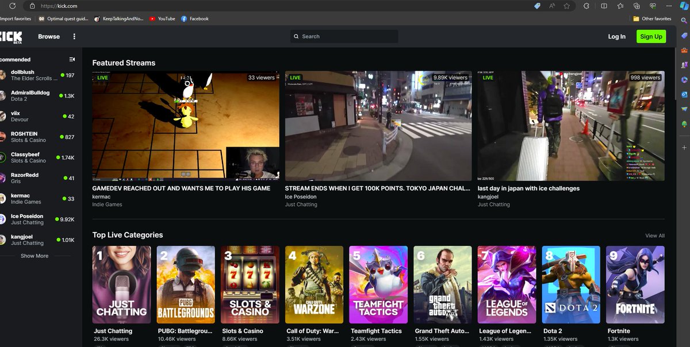Open the three-dot menu beside Browse
Image resolution: width=690 pixels, height=347 pixels.
pos(73,36)
